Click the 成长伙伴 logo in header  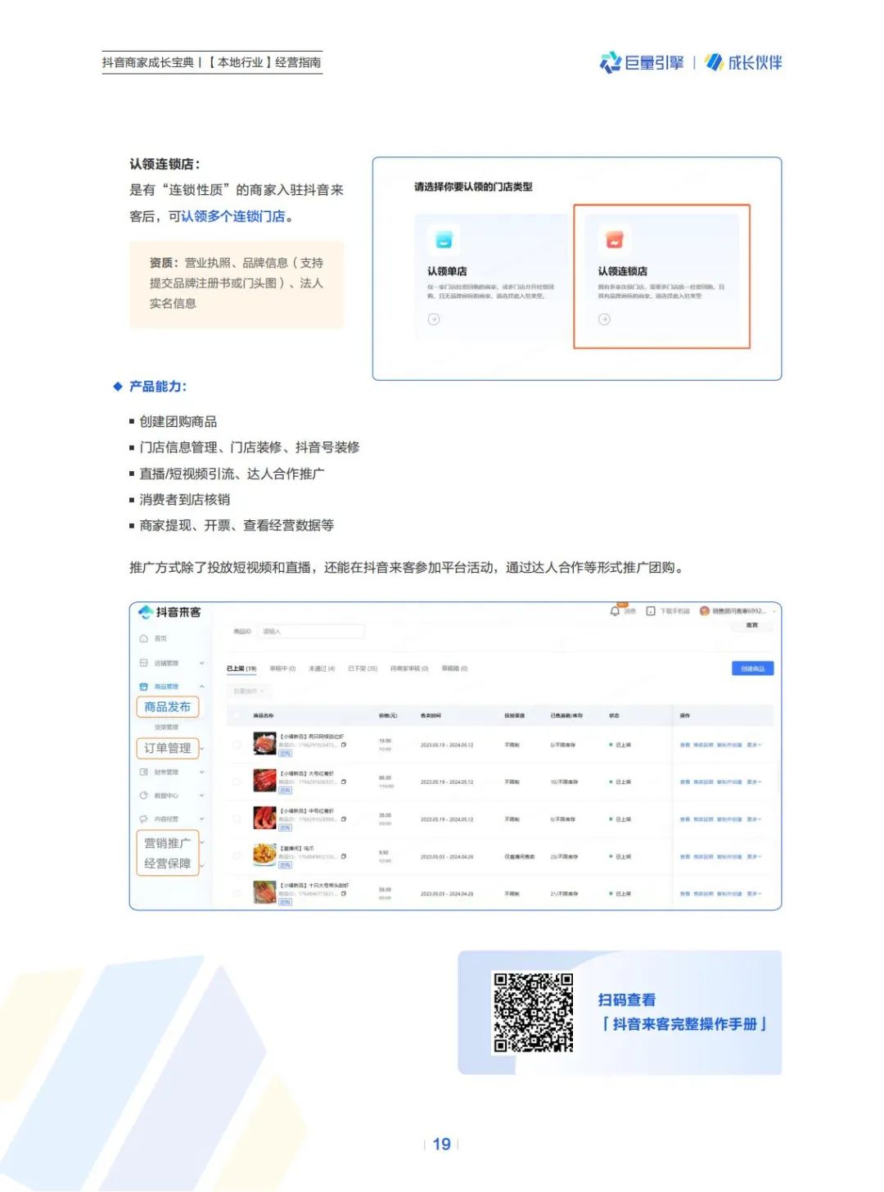744,62
